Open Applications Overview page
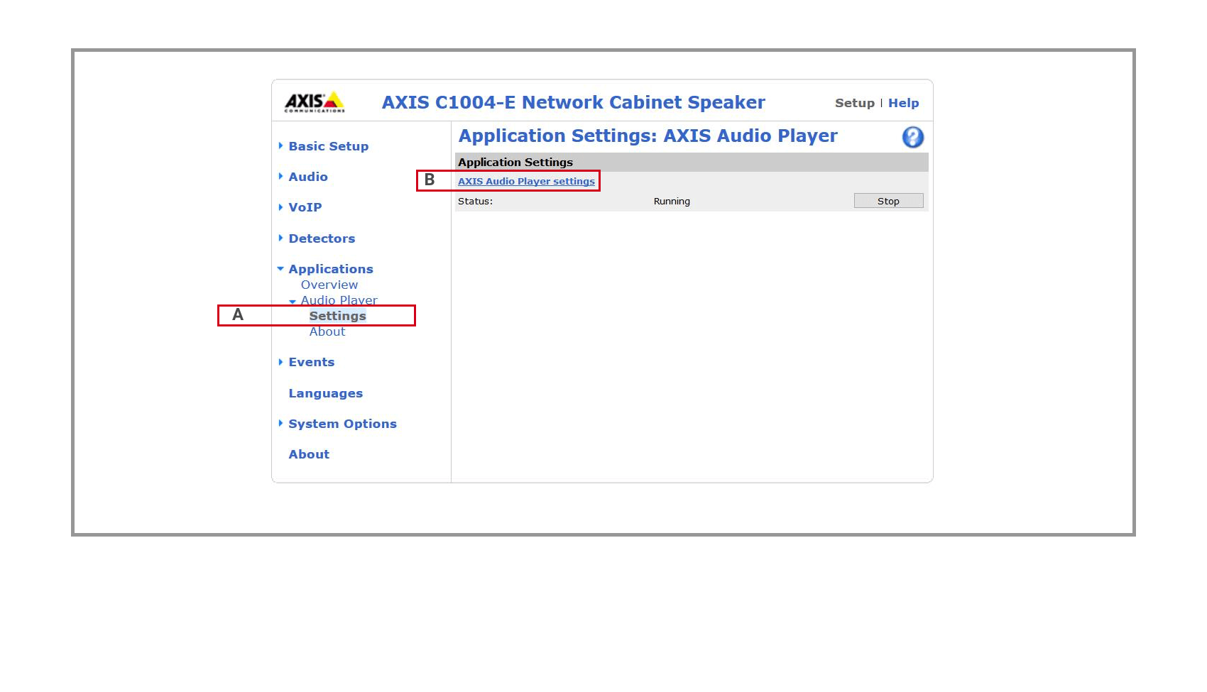1207x692 pixels. coord(329,285)
